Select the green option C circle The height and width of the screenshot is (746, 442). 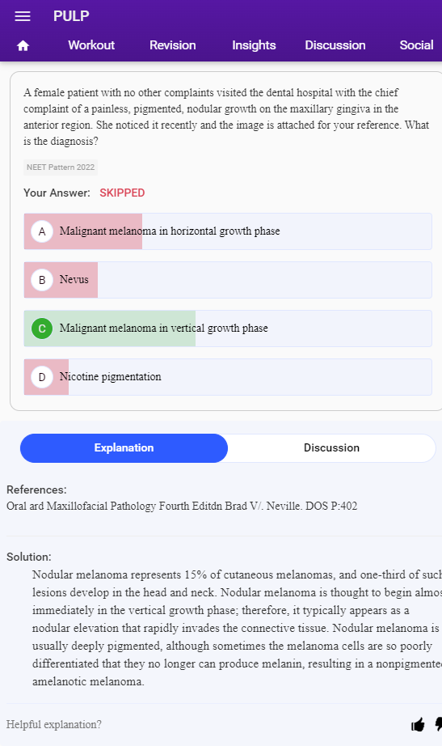(x=42, y=328)
